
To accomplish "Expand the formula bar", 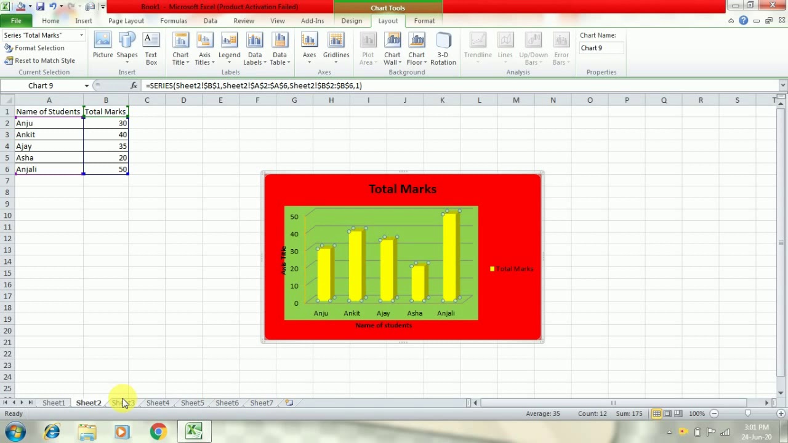I will tap(782, 86).
